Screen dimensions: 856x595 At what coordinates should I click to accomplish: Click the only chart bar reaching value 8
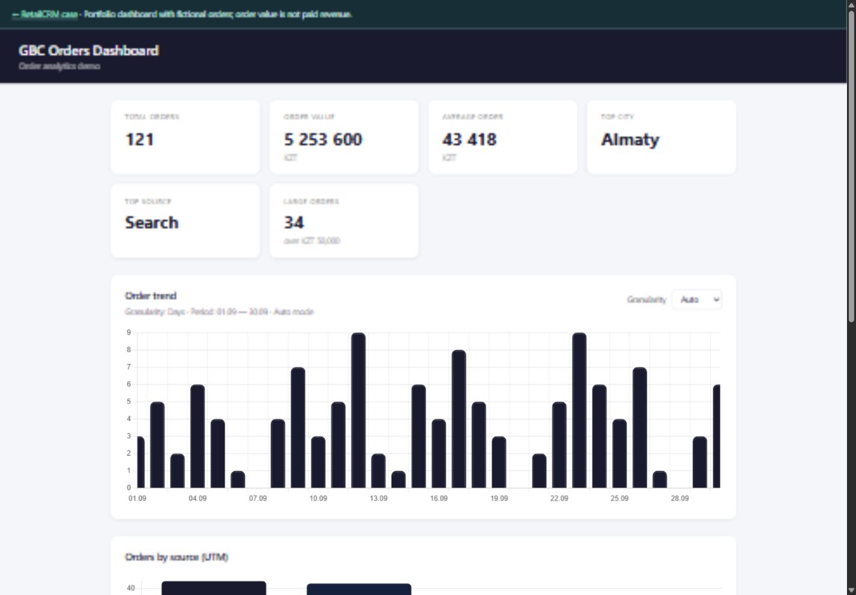pyautogui.click(x=459, y=419)
